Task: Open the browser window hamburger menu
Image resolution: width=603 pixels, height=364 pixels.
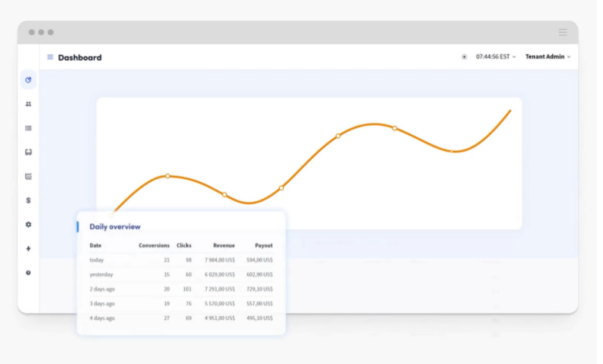Action: [562, 32]
